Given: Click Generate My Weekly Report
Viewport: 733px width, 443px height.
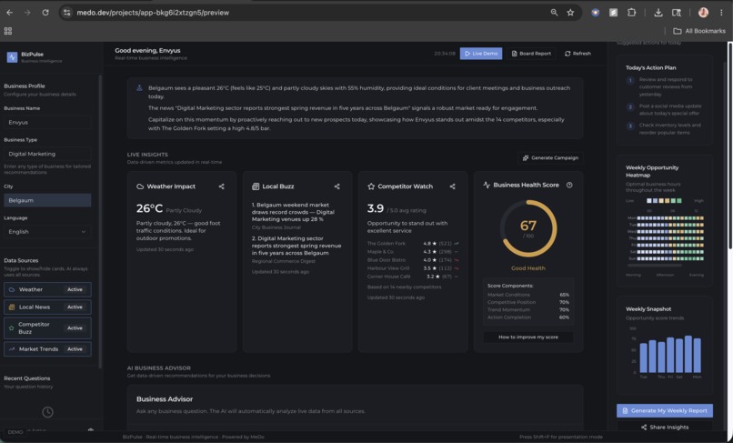Looking at the screenshot, I should 665,411.
